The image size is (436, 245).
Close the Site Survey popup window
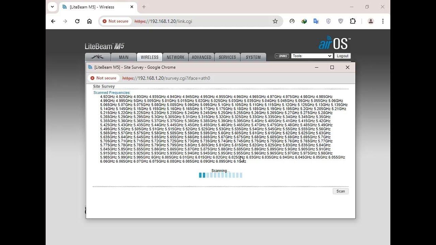347,67
